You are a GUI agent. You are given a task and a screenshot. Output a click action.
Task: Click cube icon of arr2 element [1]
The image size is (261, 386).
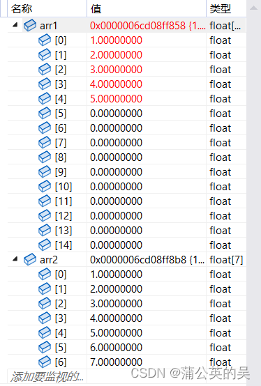coord(45,288)
